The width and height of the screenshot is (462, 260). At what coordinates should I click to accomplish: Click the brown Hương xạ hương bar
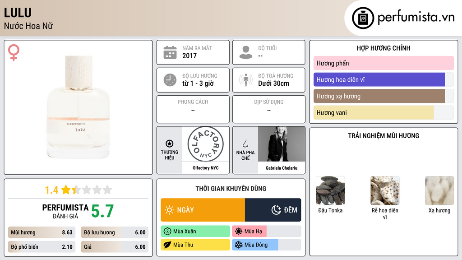tap(379, 96)
